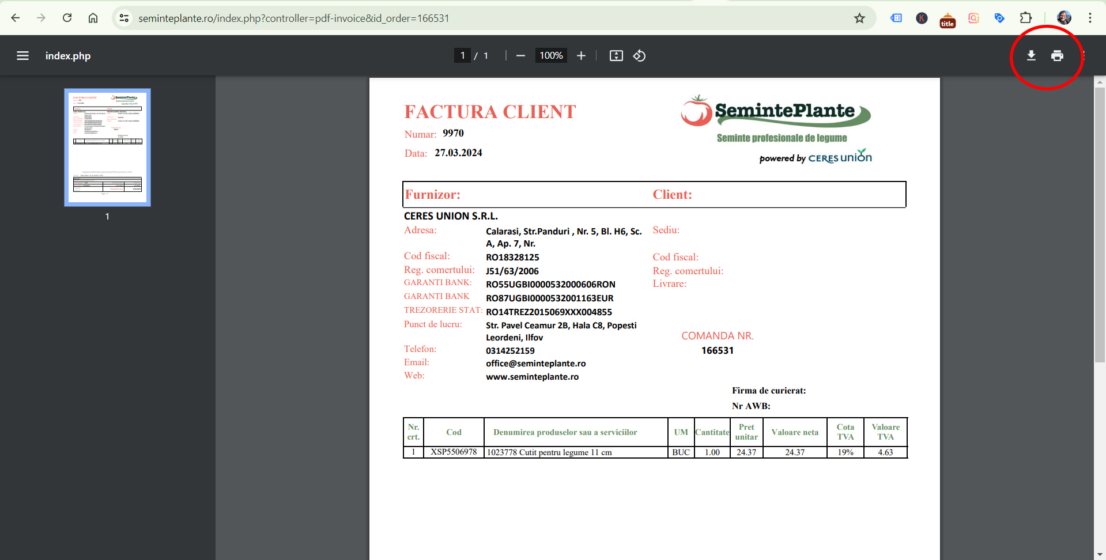This screenshot has height=560, width=1106.
Task: Go back to the previous page
Action: pos(16,18)
